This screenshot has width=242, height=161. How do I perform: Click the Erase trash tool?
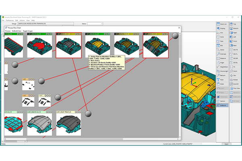pyautogui.click(x=222, y=84)
